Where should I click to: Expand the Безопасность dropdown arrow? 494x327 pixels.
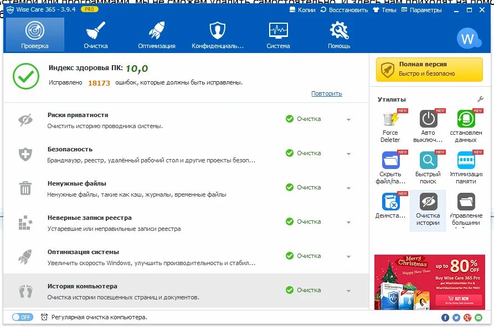click(348, 154)
